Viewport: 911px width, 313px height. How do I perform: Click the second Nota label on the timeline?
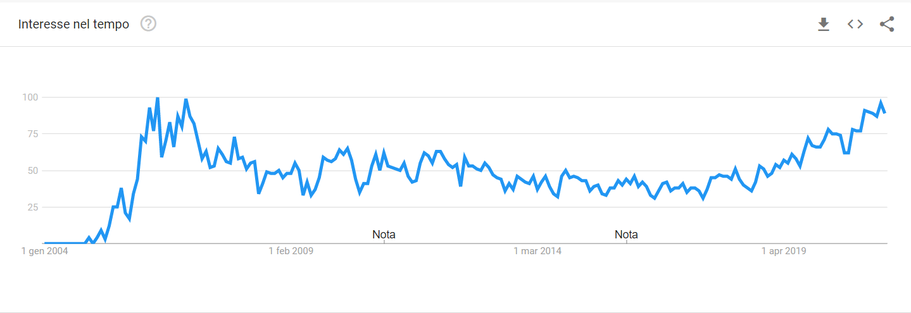pos(626,235)
